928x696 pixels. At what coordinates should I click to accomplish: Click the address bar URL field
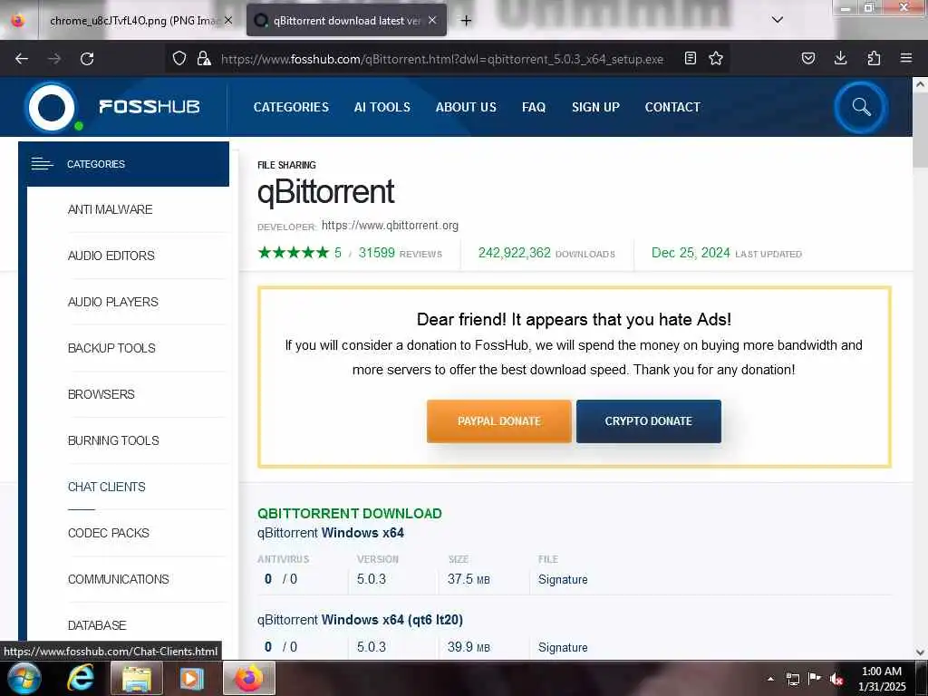441,59
